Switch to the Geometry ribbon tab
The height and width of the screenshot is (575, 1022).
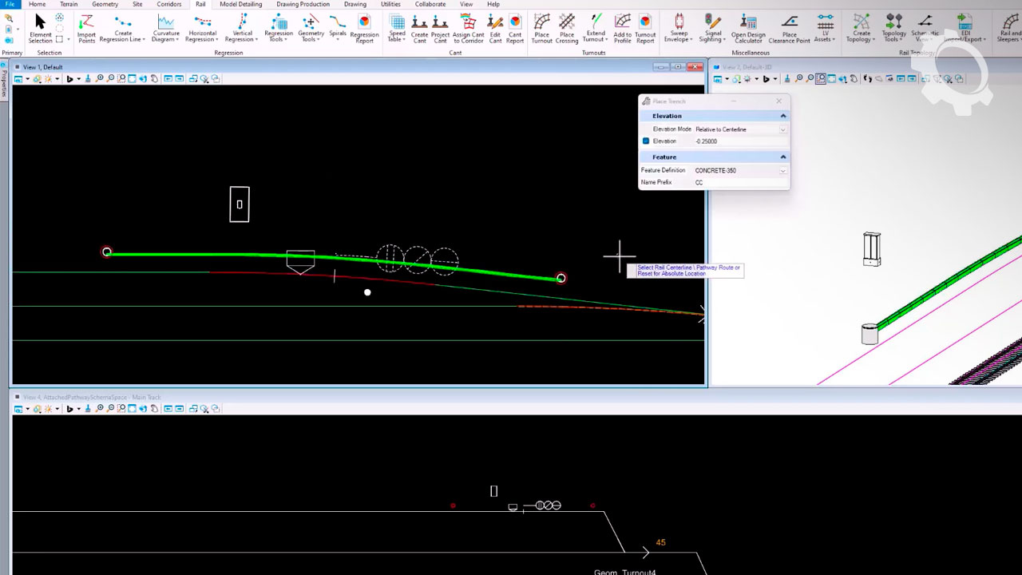(105, 4)
